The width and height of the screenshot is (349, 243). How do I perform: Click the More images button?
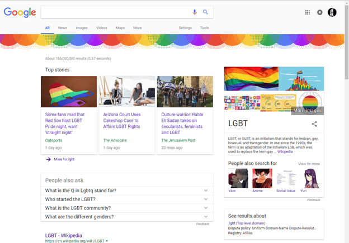pos(308,111)
